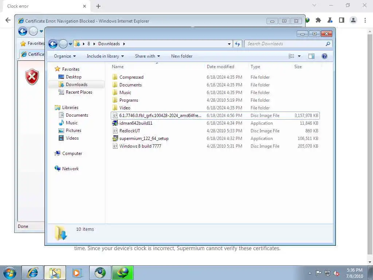This screenshot has height=280, width=373.
Task: Select the supermium_122_64_setup application icon
Action: (x=115, y=138)
